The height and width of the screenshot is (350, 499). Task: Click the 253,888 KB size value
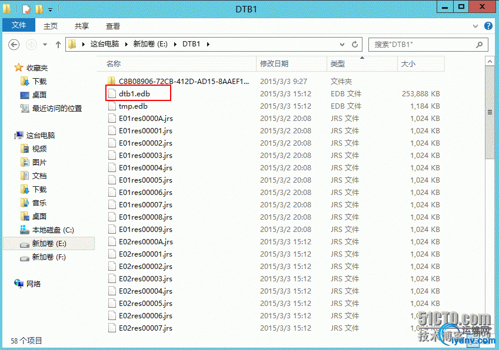click(x=421, y=94)
